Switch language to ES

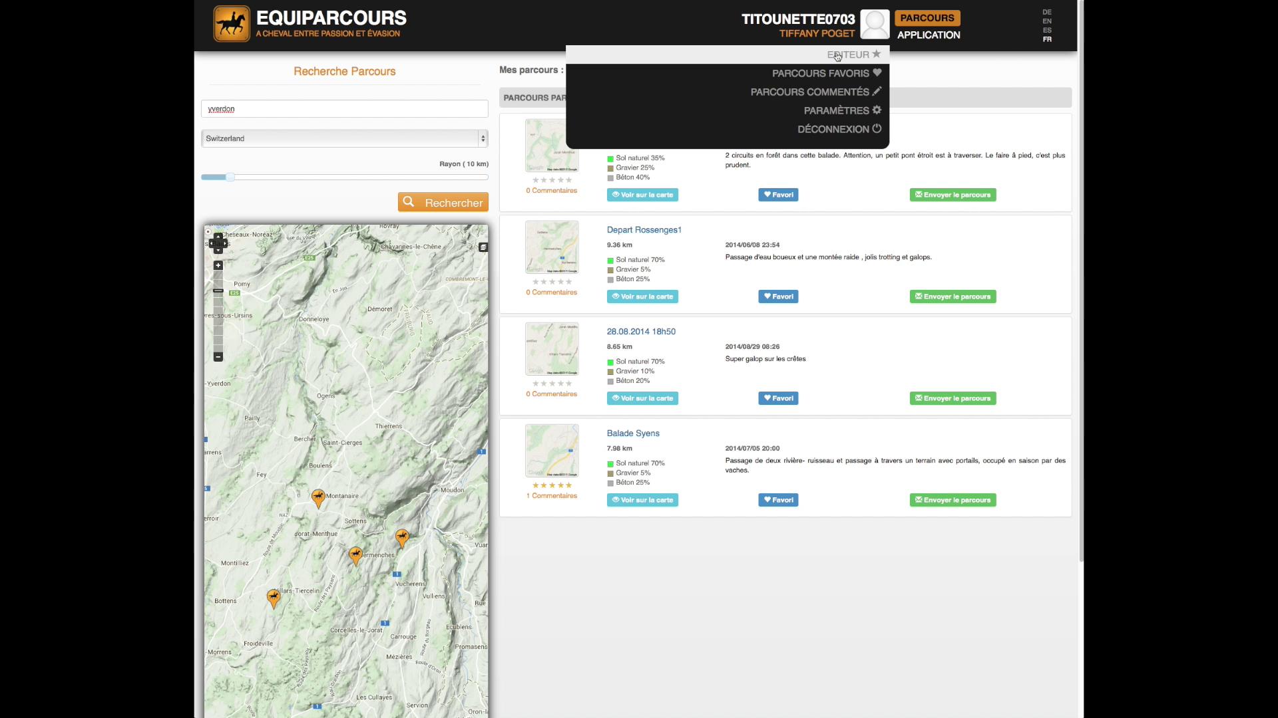[x=1047, y=30]
